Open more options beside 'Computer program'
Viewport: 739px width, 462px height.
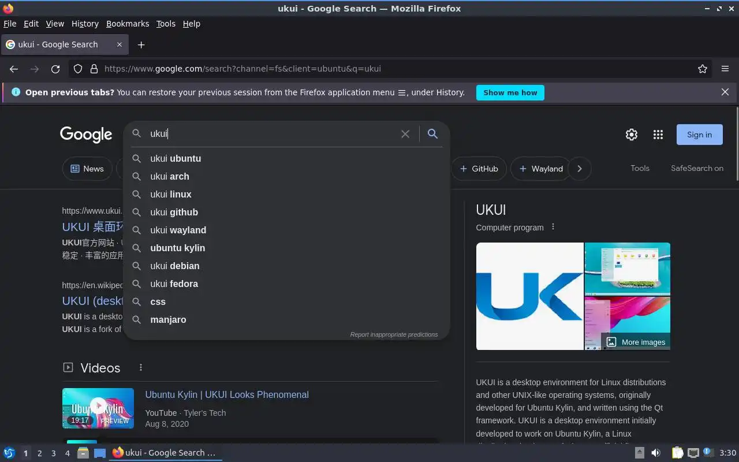click(553, 227)
